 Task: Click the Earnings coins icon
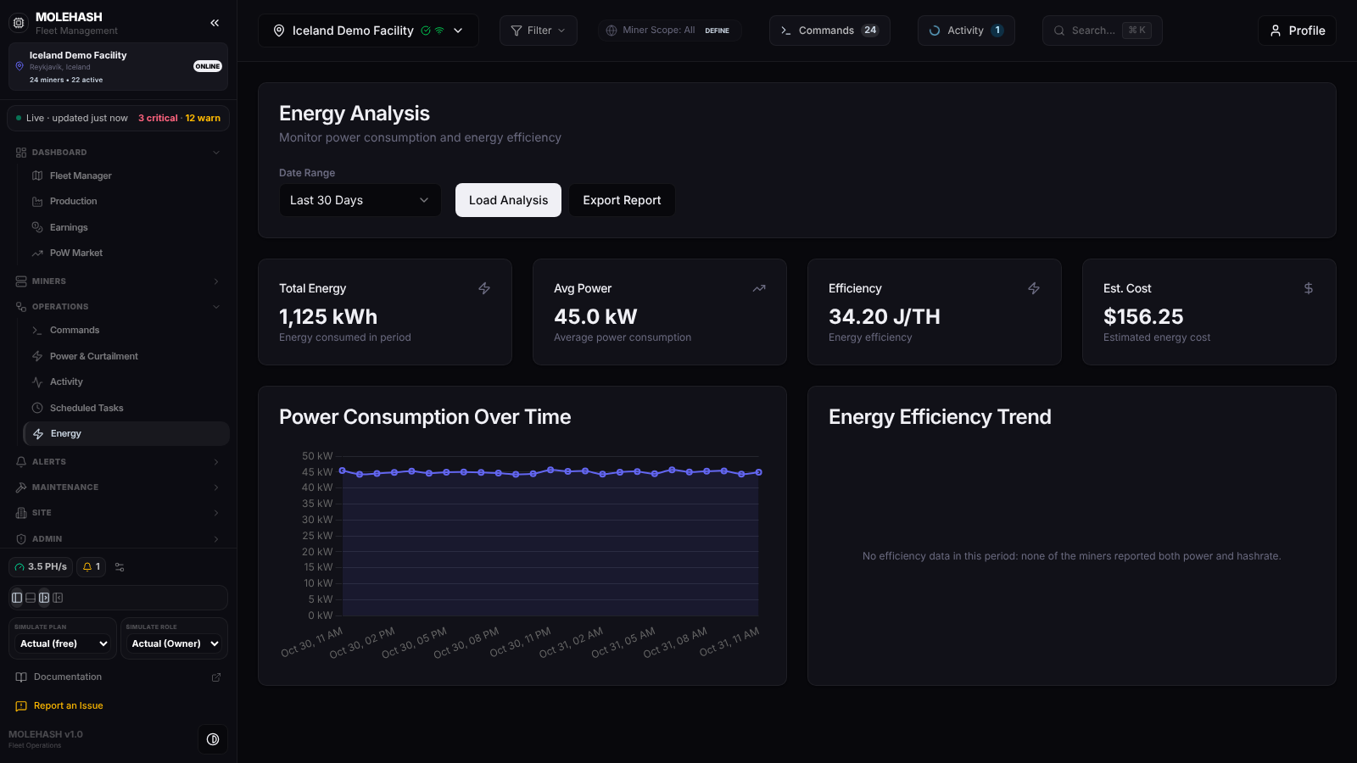pyautogui.click(x=37, y=227)
